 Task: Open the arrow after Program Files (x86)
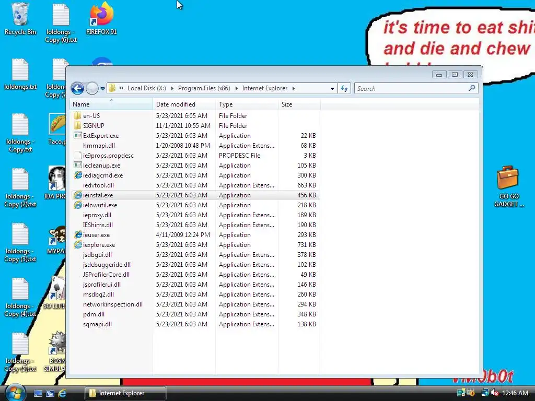(236, 88)
